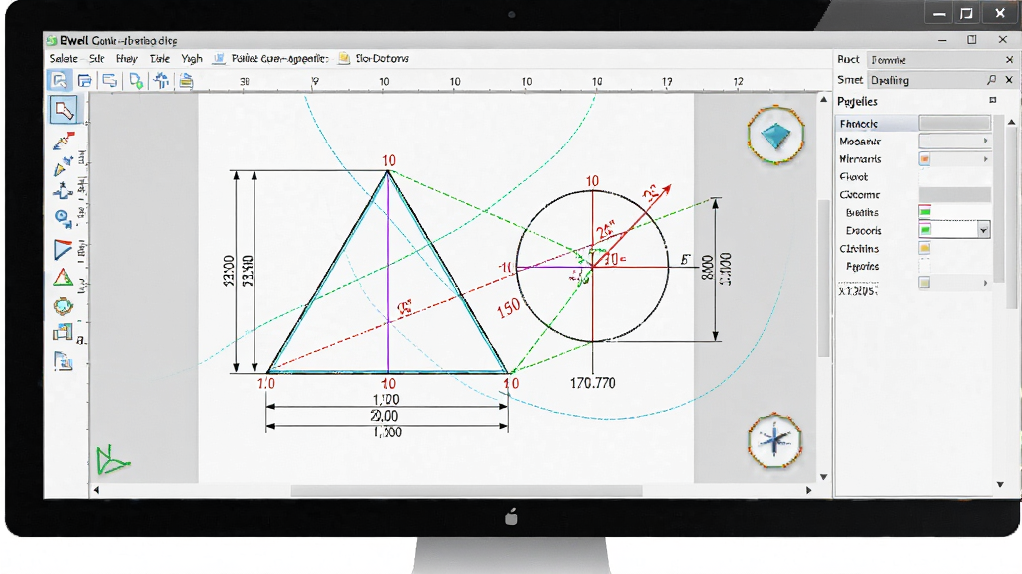The image size is (1022, 574).
Task: Click the highlighted first icon in top toolbar
Action: coord(59,80)
